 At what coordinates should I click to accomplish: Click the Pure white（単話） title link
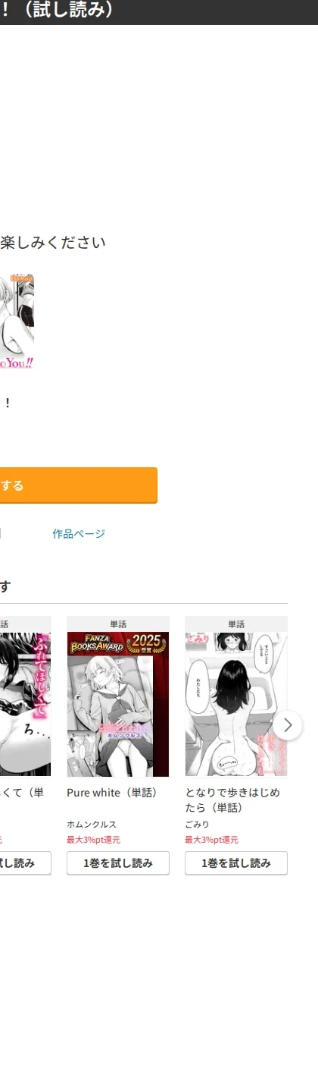(111, 793)
